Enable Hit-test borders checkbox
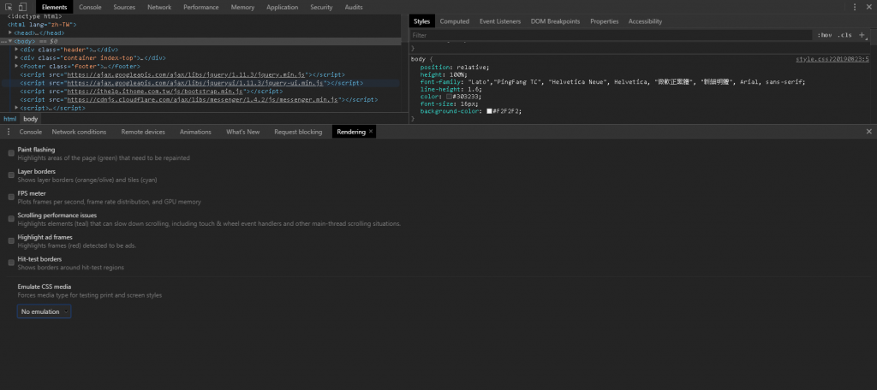This screenshot has width=877, height=390. tap(11, 263)
